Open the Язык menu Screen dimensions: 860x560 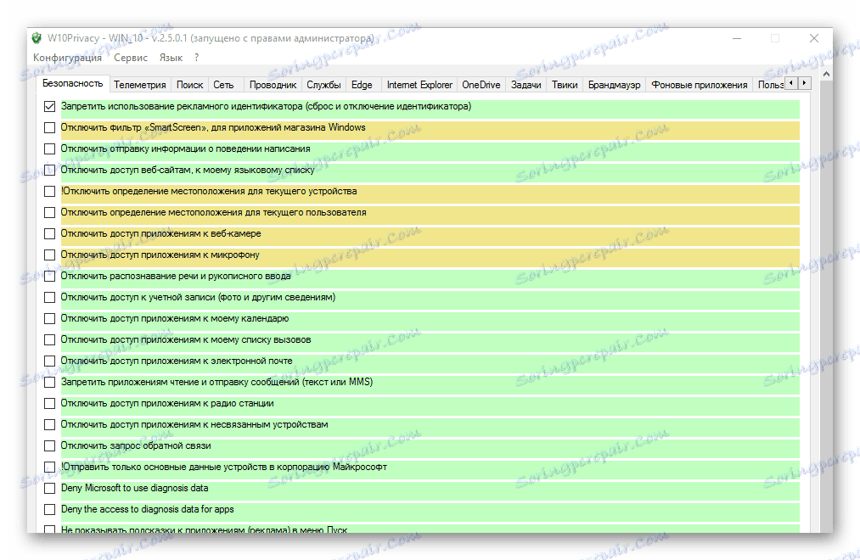coord(171,58)
